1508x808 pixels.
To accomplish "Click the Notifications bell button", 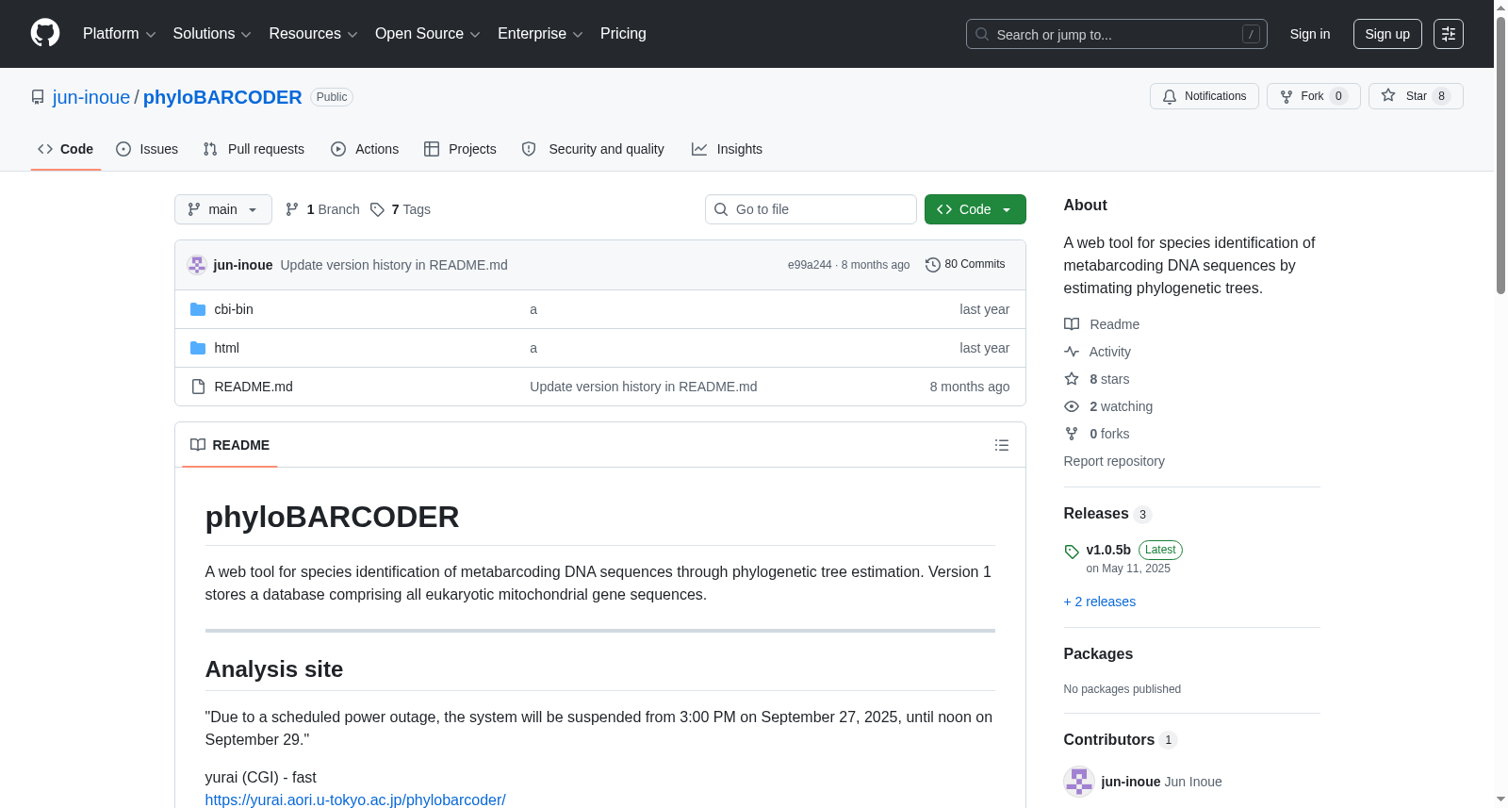I will 1205,96.
